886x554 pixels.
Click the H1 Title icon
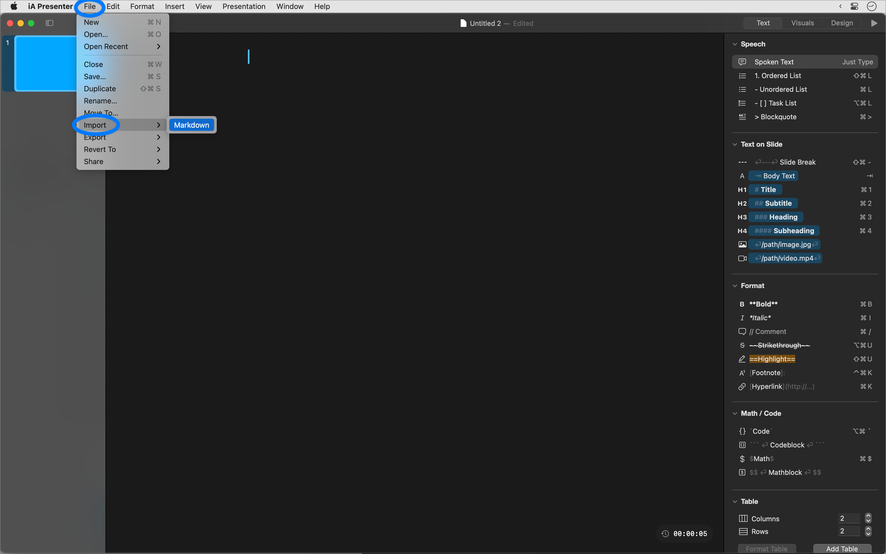pos(742,190)
